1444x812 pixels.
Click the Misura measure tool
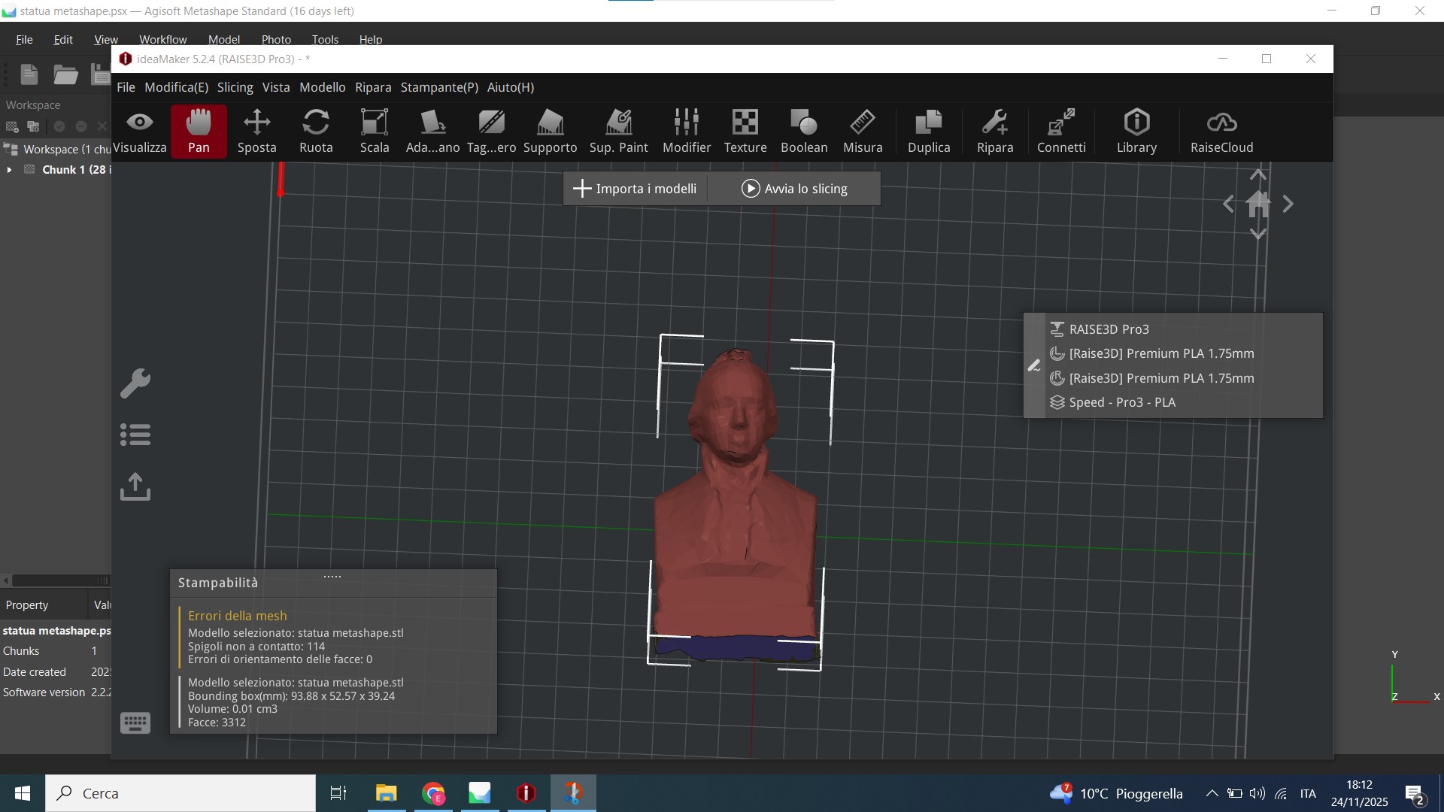tap(863, 131)
